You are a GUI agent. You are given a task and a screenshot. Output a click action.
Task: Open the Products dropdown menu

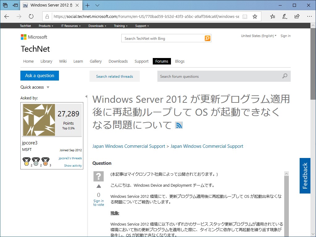click(46, 26)
